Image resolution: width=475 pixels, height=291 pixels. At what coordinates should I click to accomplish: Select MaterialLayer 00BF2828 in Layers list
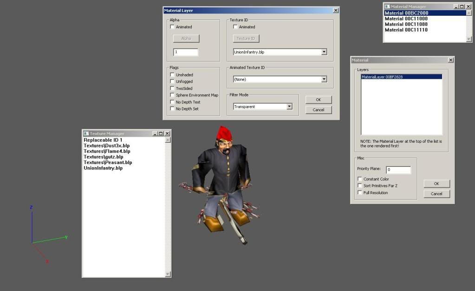point(401,77)
